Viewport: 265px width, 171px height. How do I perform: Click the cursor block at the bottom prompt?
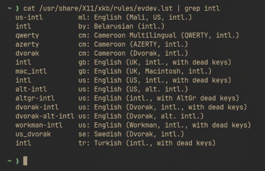click(25, 161)
